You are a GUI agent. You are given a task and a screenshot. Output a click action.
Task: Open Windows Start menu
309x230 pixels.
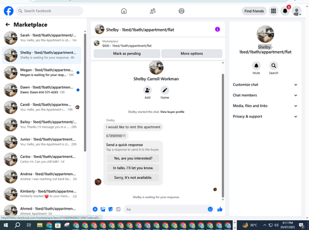pyautogui.click(x=6, y=225)
